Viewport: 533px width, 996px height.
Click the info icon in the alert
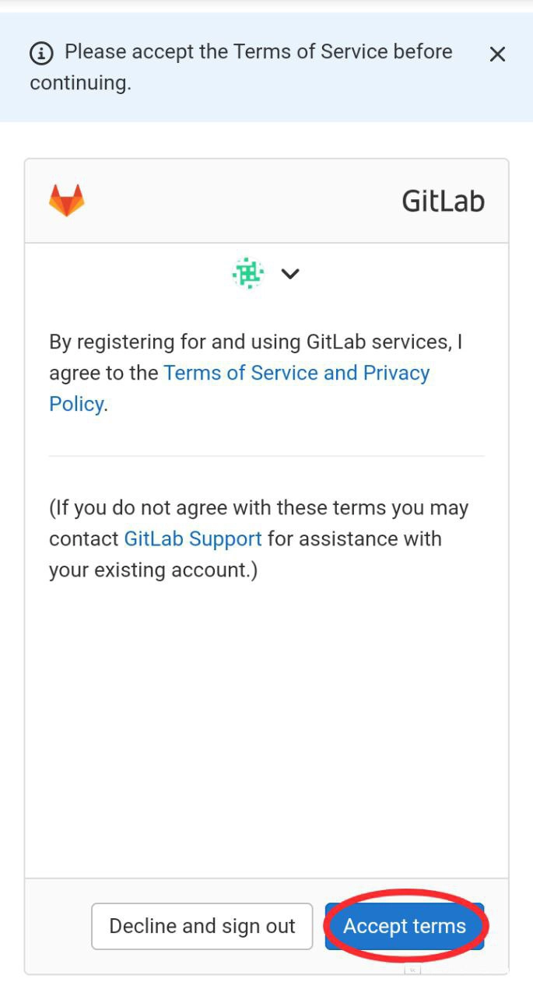(42, 53)
